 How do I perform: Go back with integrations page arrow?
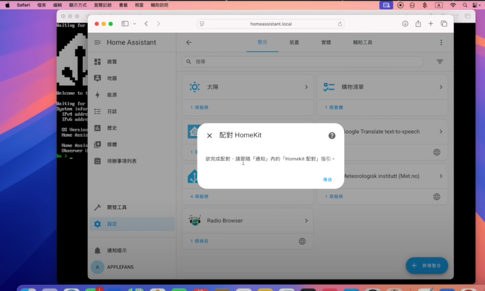click(x=189, y=42)
